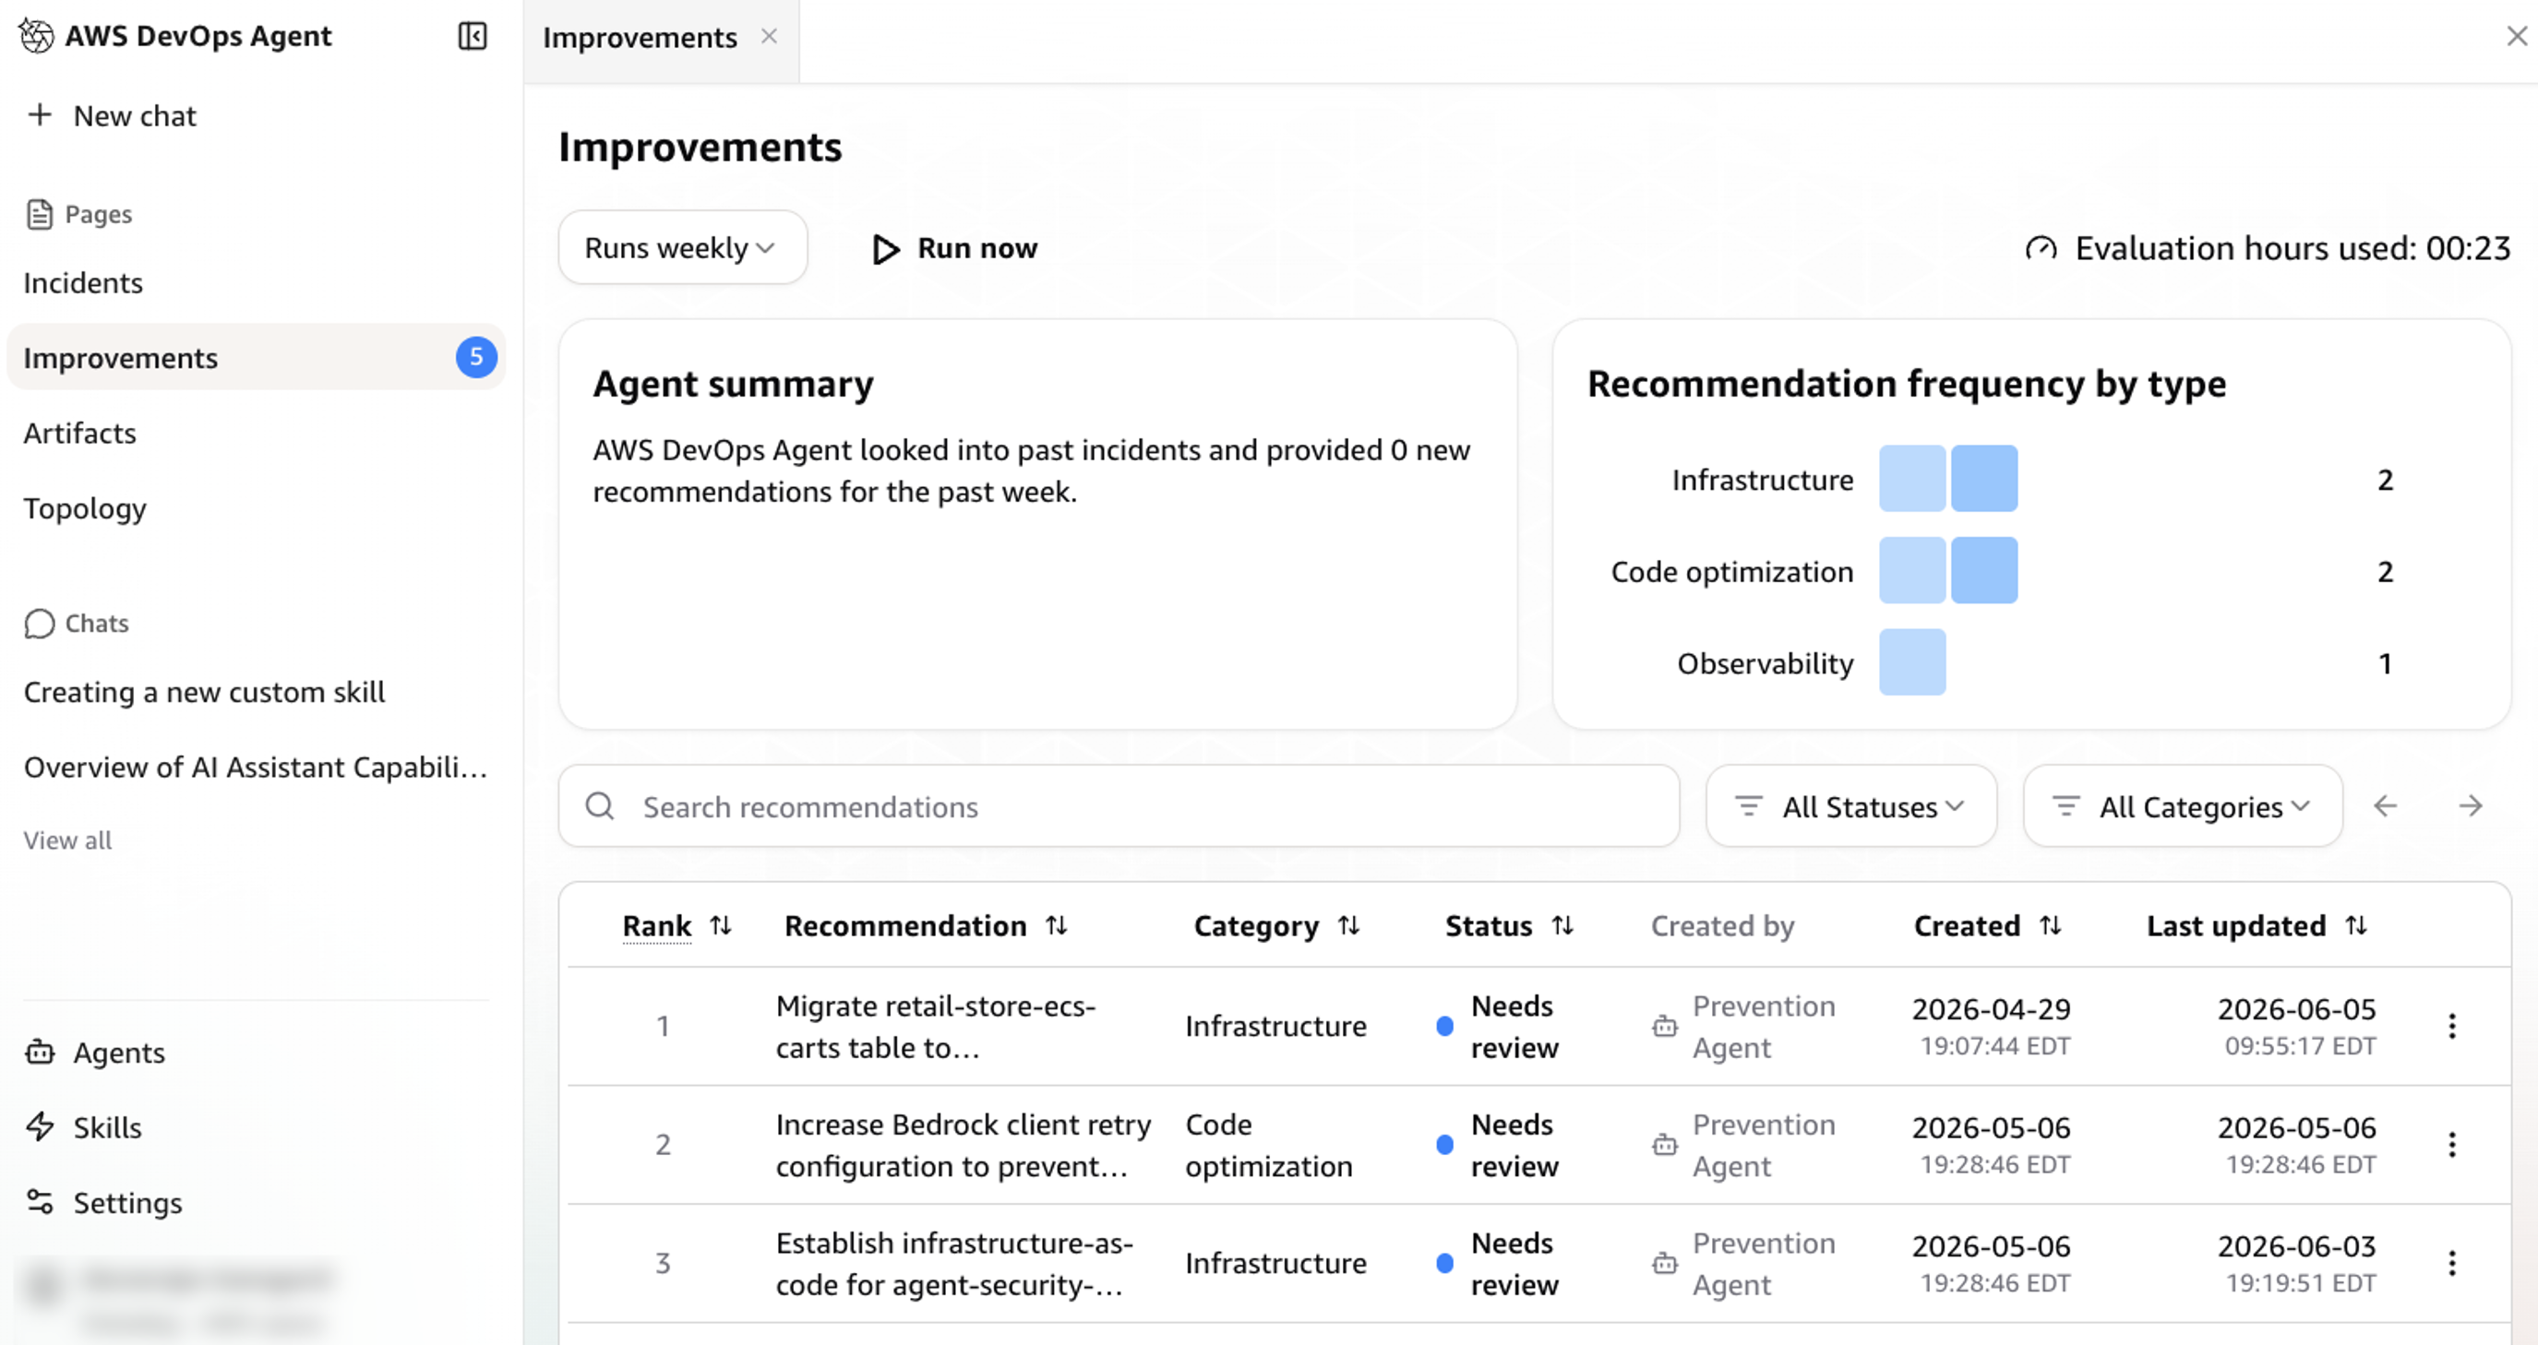Start a New chat

(111, 116)
